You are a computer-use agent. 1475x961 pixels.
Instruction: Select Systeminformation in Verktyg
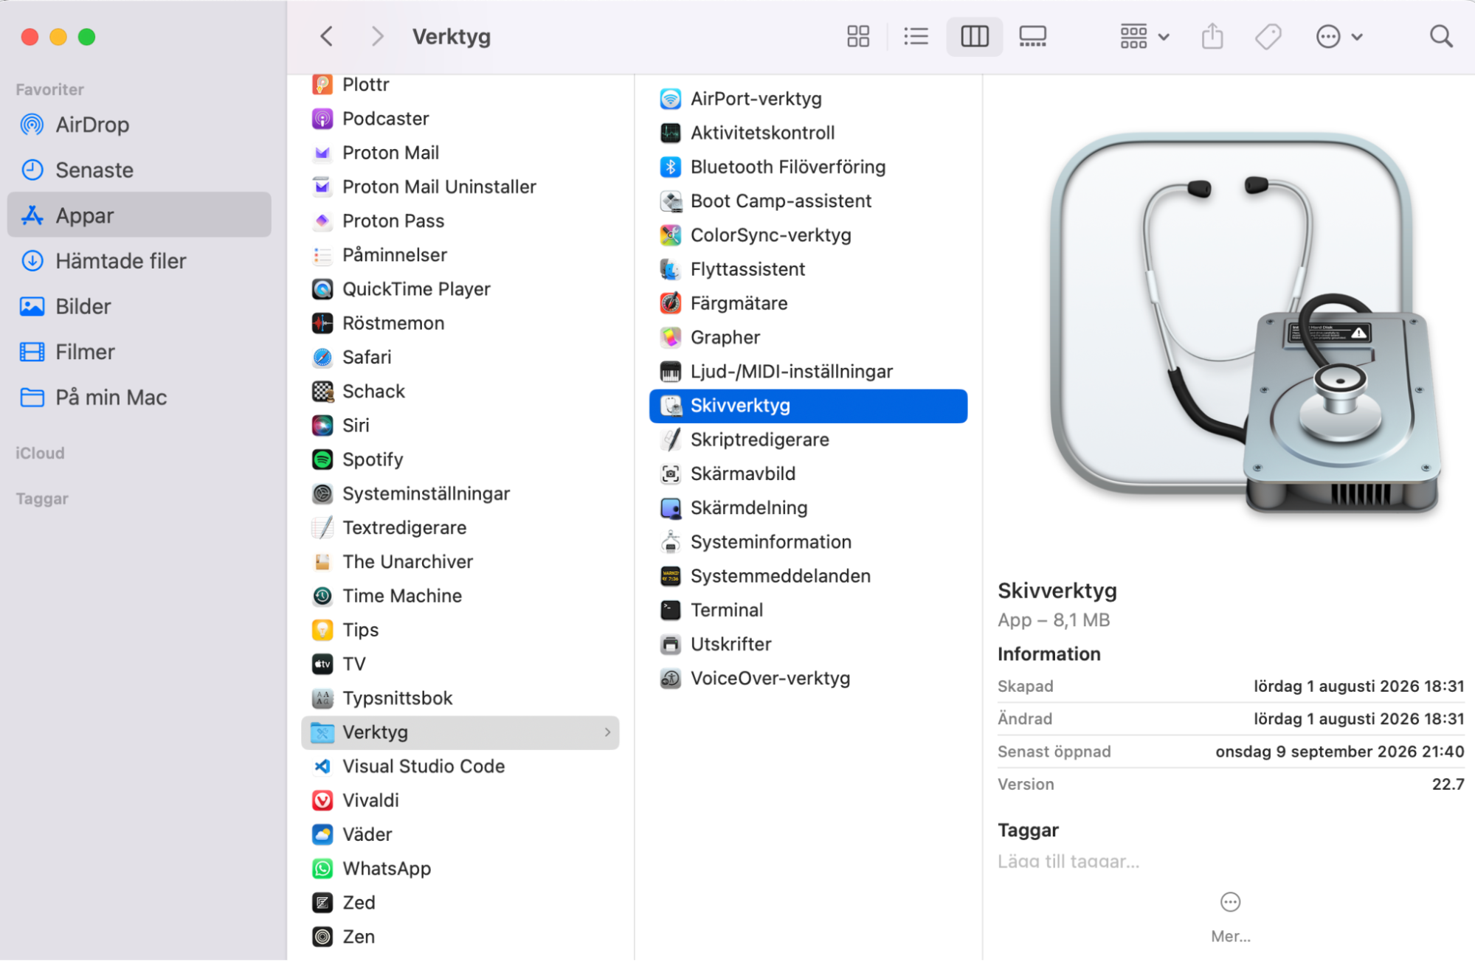[808, 542]
